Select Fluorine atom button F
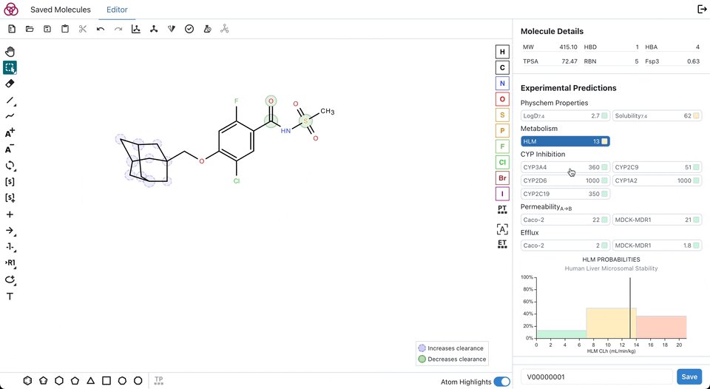The height and width of the screenshot is (389, 710). 502,146
